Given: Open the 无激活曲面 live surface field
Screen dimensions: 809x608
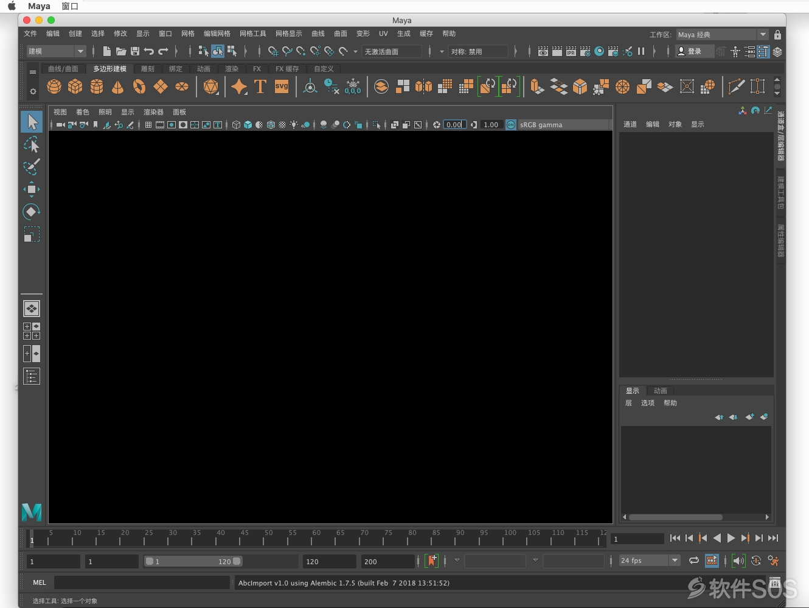Looking at the screenshot, I should click(392, 51).
